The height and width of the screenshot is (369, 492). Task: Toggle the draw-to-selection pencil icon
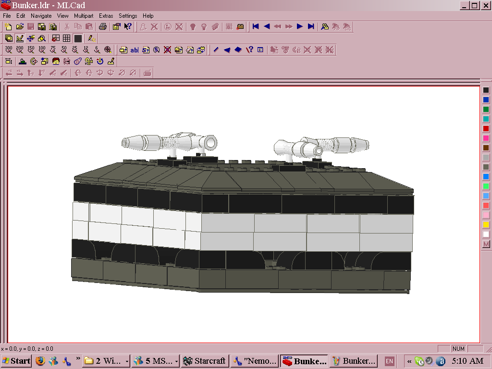pos(92,38)
